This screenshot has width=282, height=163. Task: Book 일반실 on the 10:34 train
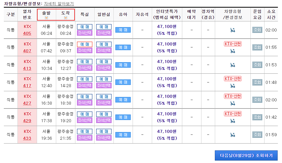click(104, 62)
